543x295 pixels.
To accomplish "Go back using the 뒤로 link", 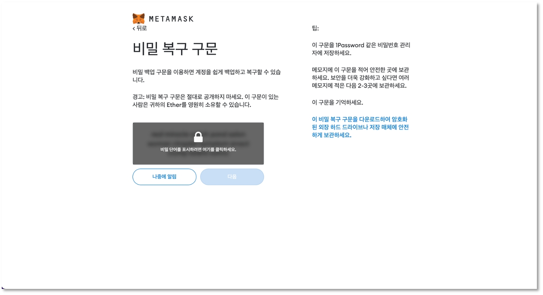I will coord(141,28).
